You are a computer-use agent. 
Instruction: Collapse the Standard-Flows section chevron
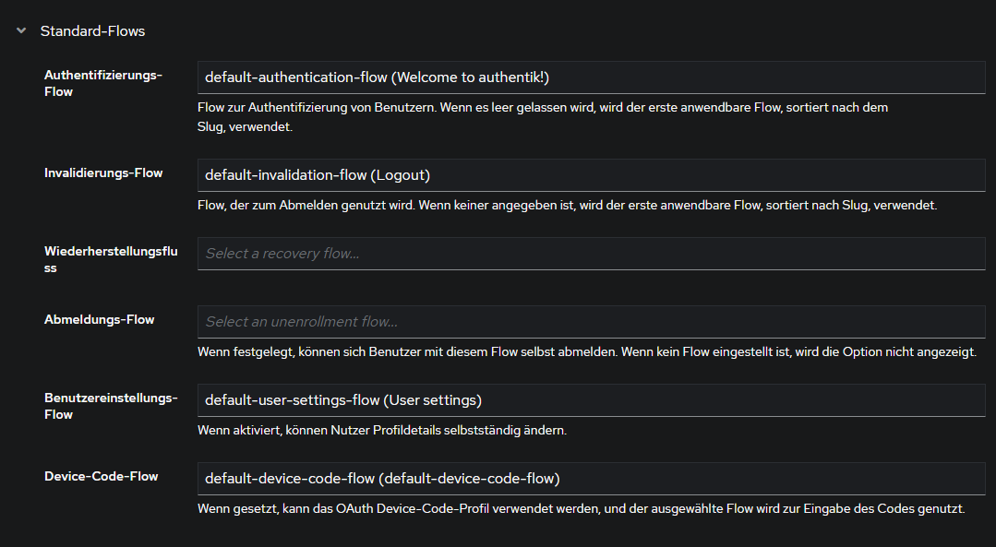click(20, 31)
